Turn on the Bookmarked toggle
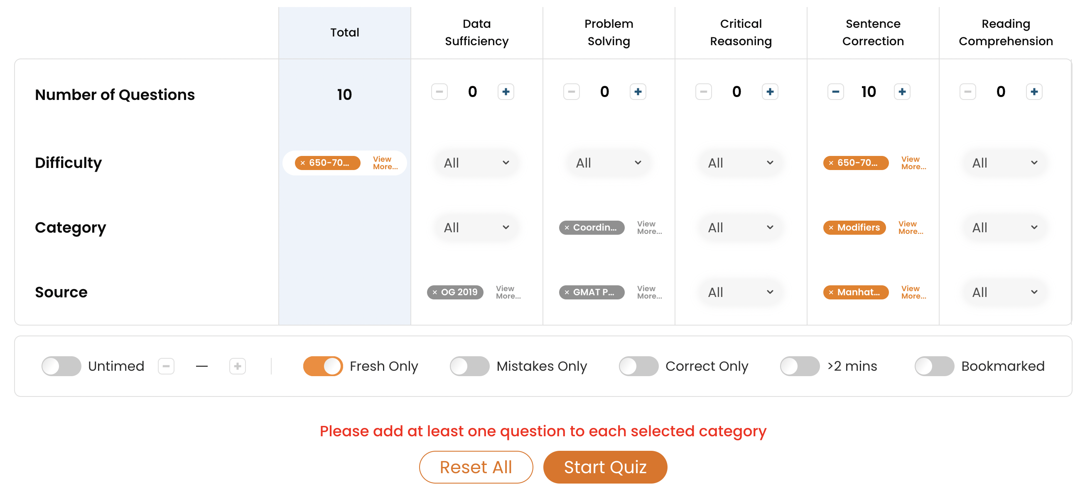The image size is (1085, 496). click(x=934, y=366)
